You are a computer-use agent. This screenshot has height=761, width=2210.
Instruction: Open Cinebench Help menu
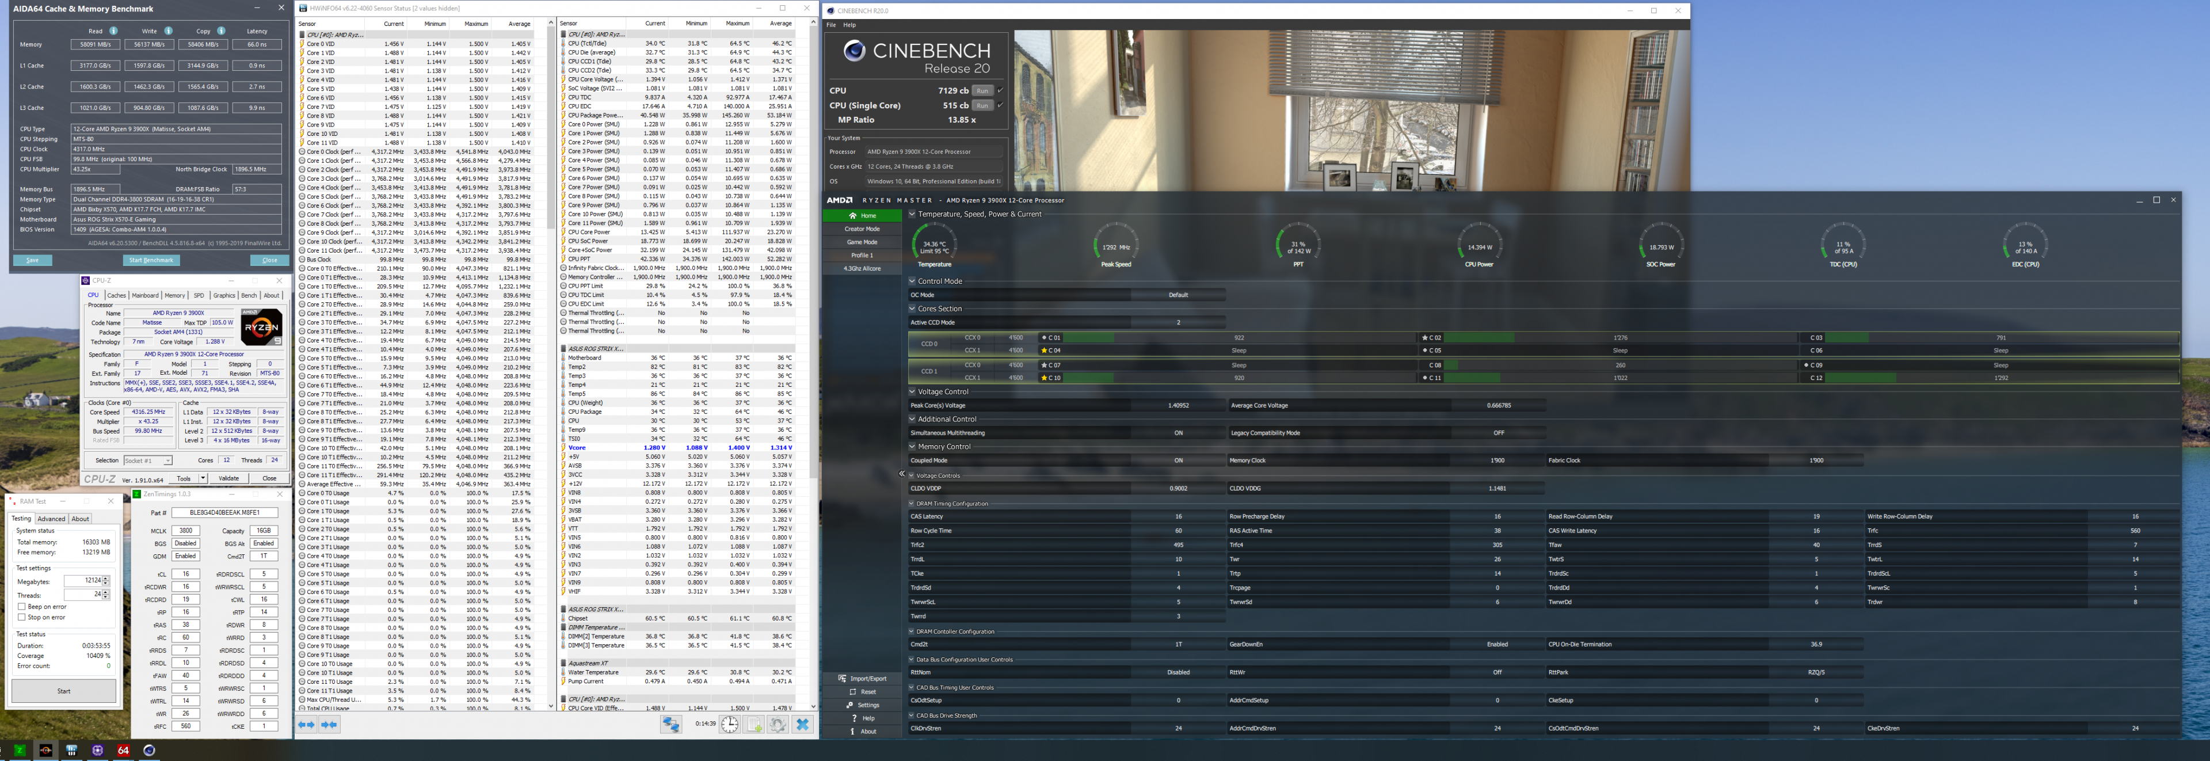849,25
